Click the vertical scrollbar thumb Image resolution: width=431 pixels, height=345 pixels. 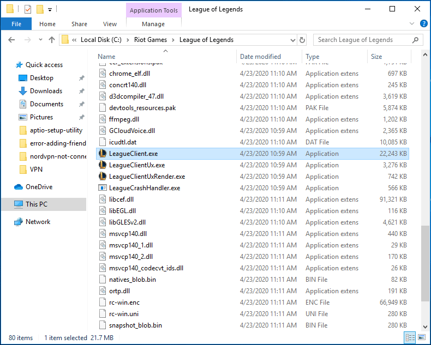click(425, 264)
